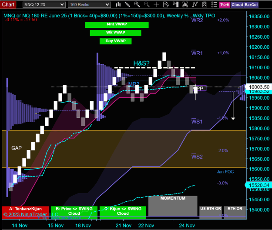Click the C: Kijun <> SWING Cloud button
Image resolution: width=272 pixels, height=230 pixels.
[123, 212]
